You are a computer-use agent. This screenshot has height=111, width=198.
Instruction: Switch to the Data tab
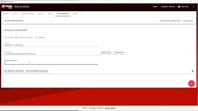15,14
